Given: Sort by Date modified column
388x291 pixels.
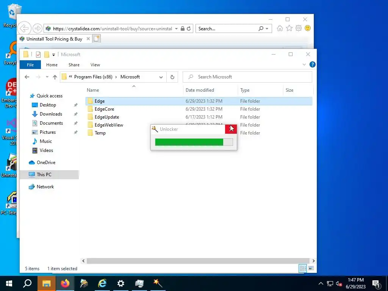Looking at the screenshot, I should click(x=210, y=90).
